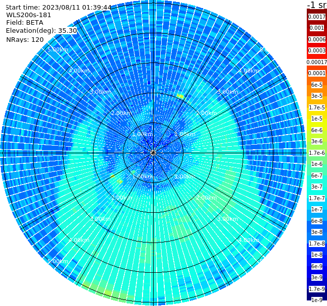
Task: Select the 1e-7 colorbar label
Action: click(317, 209)
